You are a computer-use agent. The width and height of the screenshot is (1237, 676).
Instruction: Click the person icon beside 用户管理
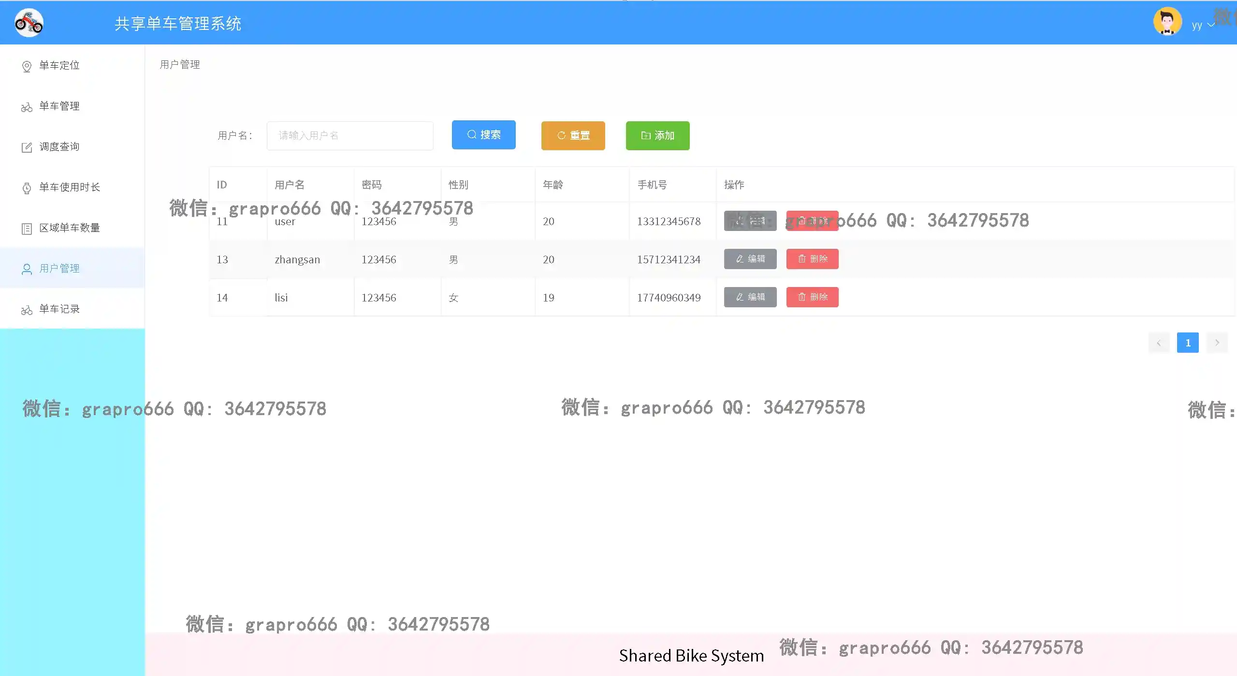coord(27,269)
